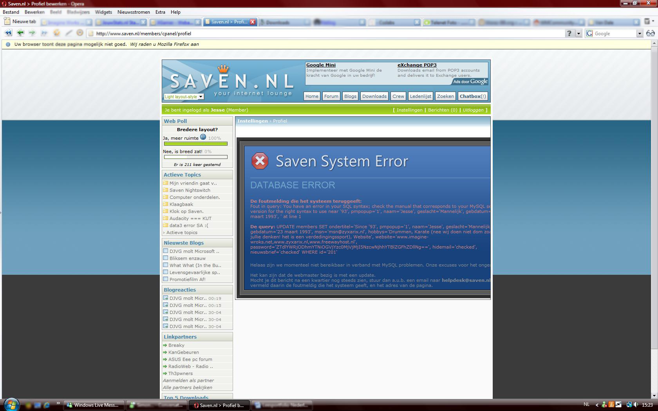The image size is (658, 411).
Task: Click the Opera rewind navigation icon
Action: [x=8, y=33]
